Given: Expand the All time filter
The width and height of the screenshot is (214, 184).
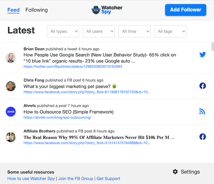Looking at the screenshot, I should 135,31.
